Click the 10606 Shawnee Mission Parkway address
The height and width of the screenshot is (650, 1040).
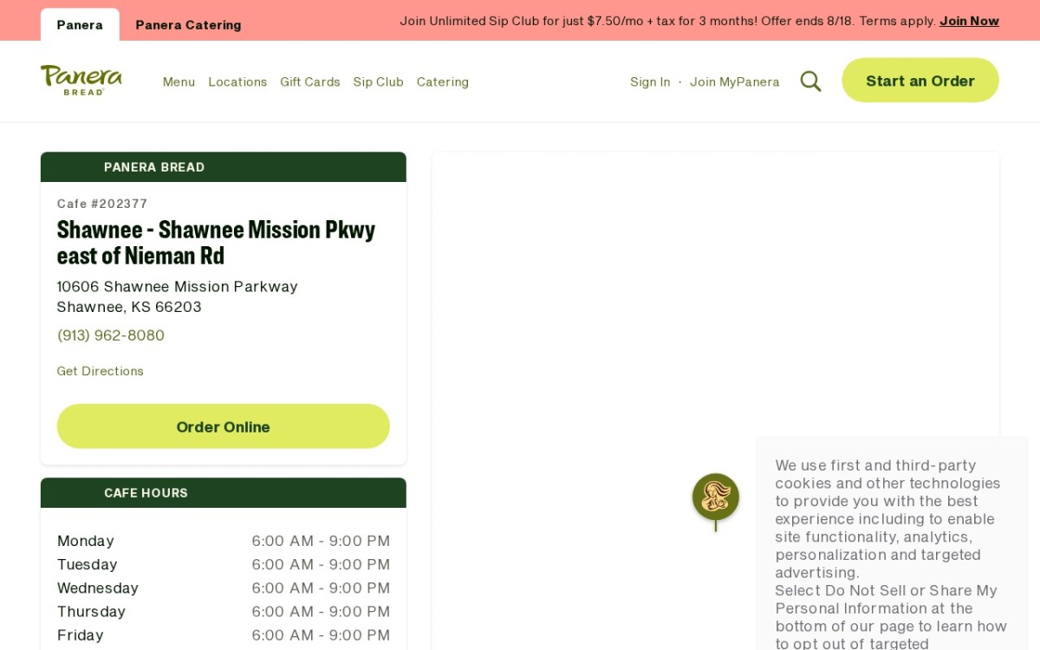(x=178, y=286)
